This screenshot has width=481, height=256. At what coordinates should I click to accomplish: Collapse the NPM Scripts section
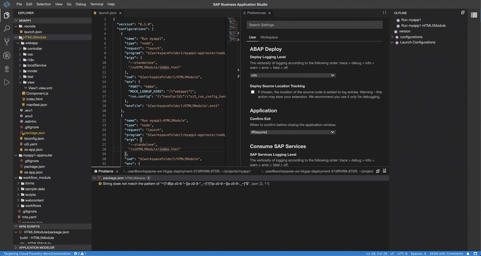(16, 226)
